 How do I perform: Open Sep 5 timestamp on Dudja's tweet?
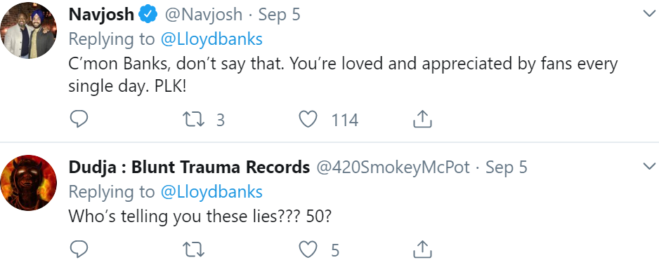tap(507, 167)
